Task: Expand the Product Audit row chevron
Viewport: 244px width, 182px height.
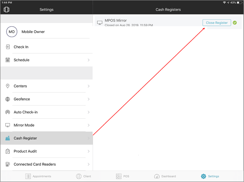Action: [88, 151]
